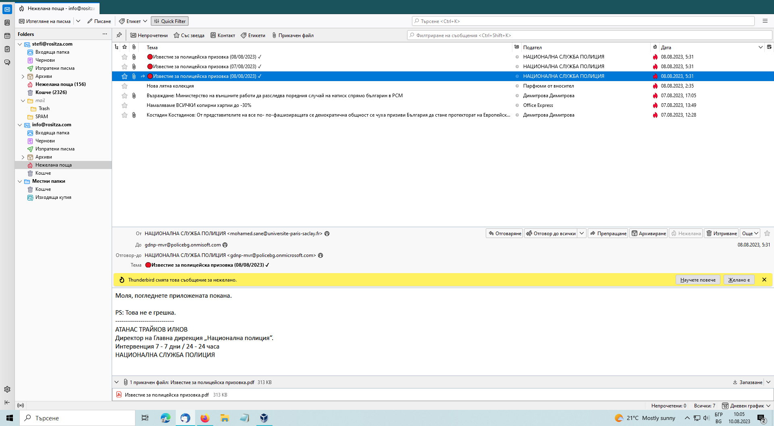Open Firefox from the Windows taskbar
The width and height of the screenshot is (774, 426).
click(205, 418)
